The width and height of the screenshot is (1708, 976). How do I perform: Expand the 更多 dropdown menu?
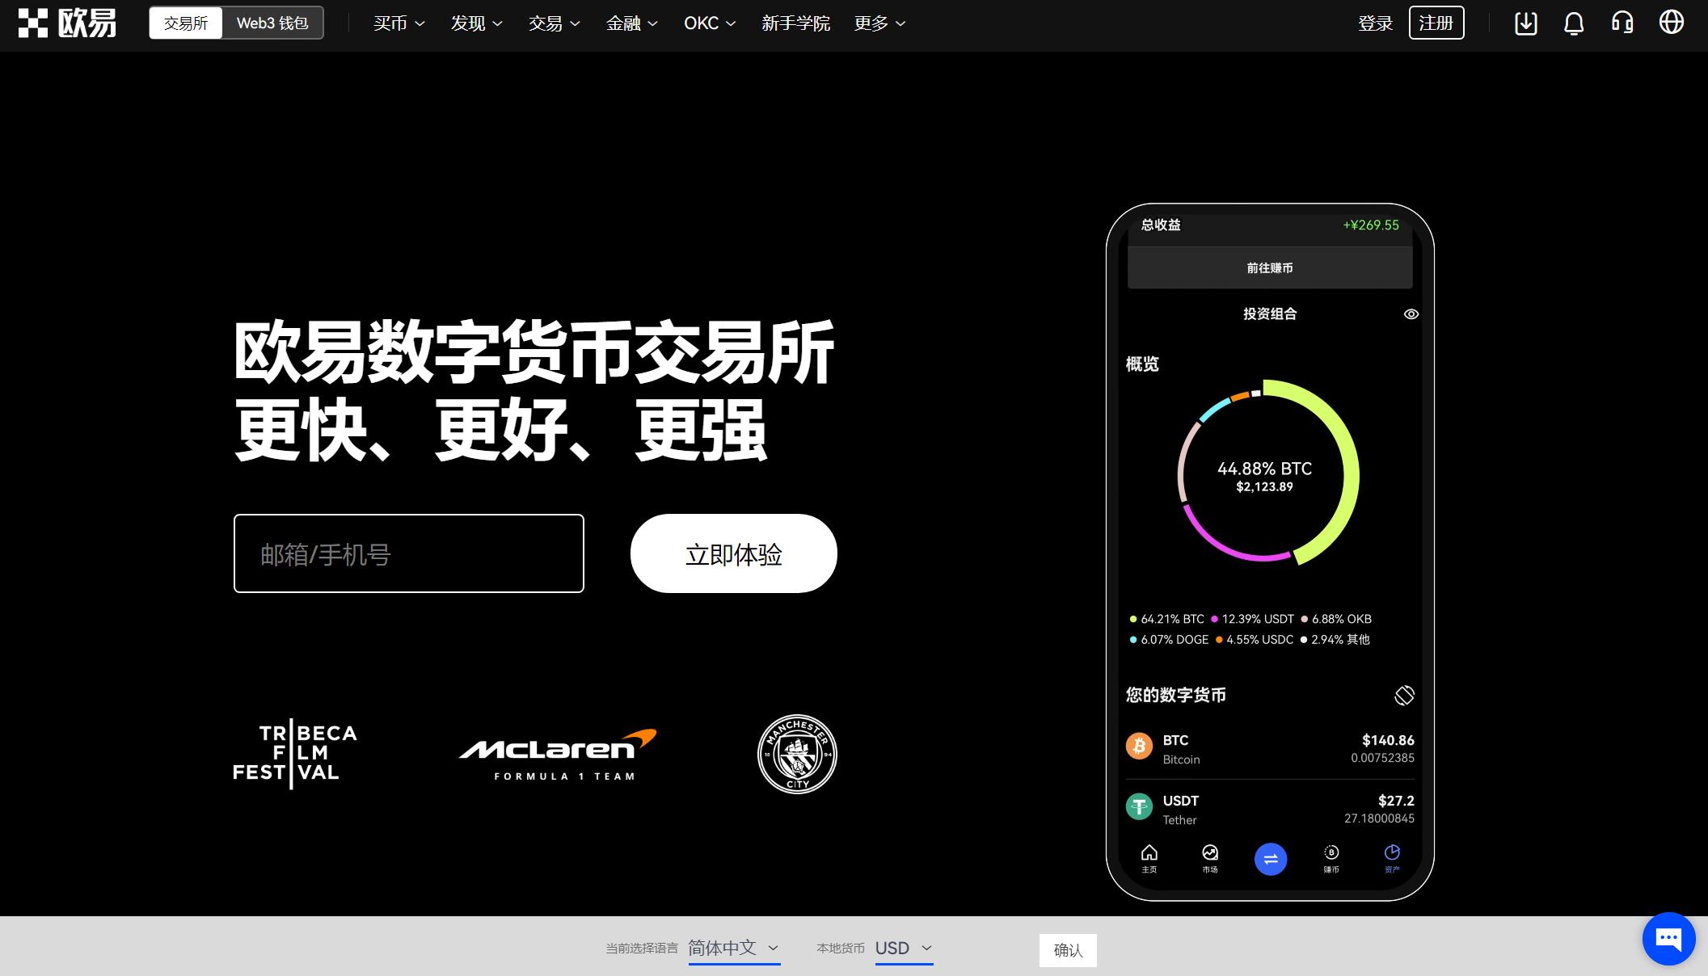(x=879, y=23)
